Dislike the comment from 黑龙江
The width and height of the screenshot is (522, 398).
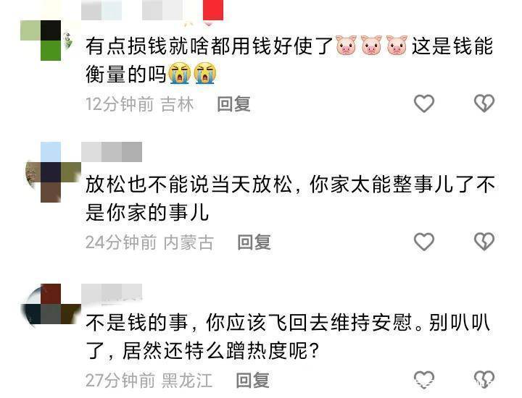coord(484,379)
